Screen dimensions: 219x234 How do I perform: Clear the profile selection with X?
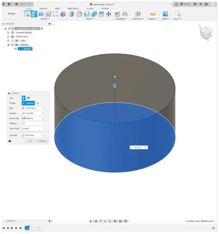click(37, 103)
